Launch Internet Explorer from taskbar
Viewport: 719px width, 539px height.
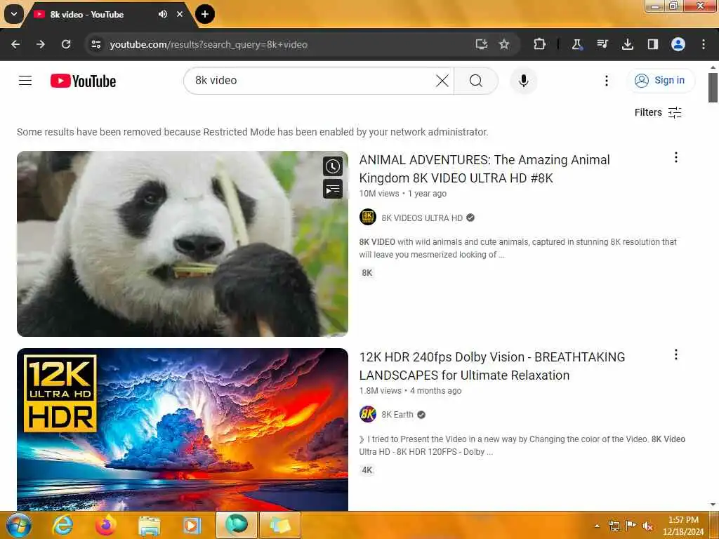pos(62,525)
